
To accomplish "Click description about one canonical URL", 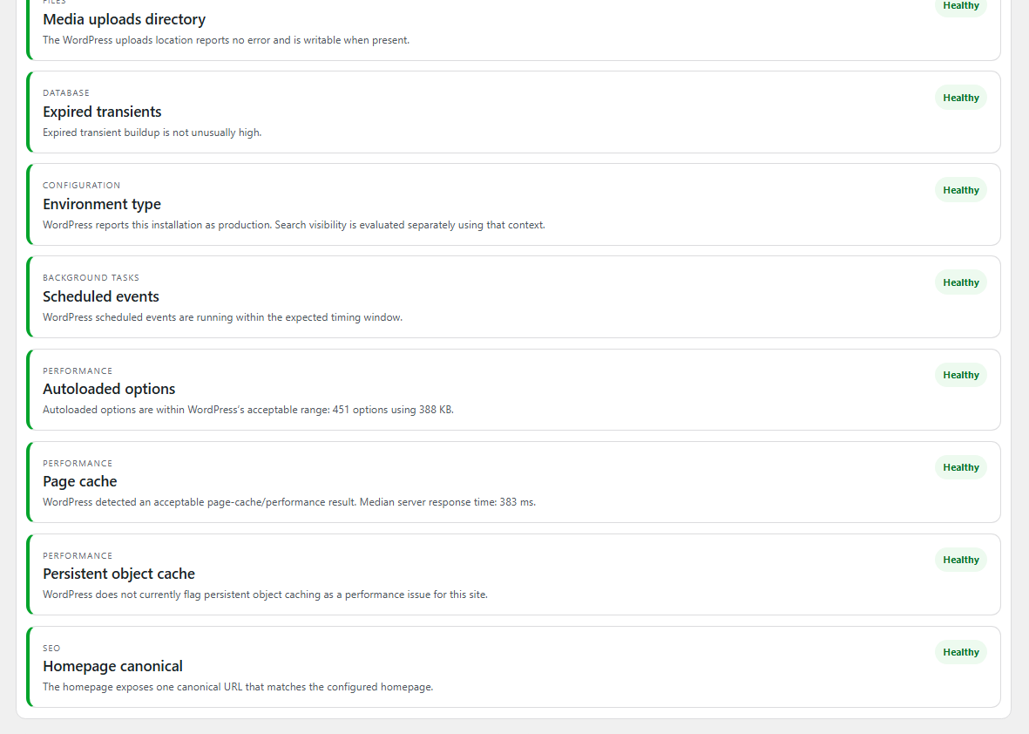I will click(238, 688).
